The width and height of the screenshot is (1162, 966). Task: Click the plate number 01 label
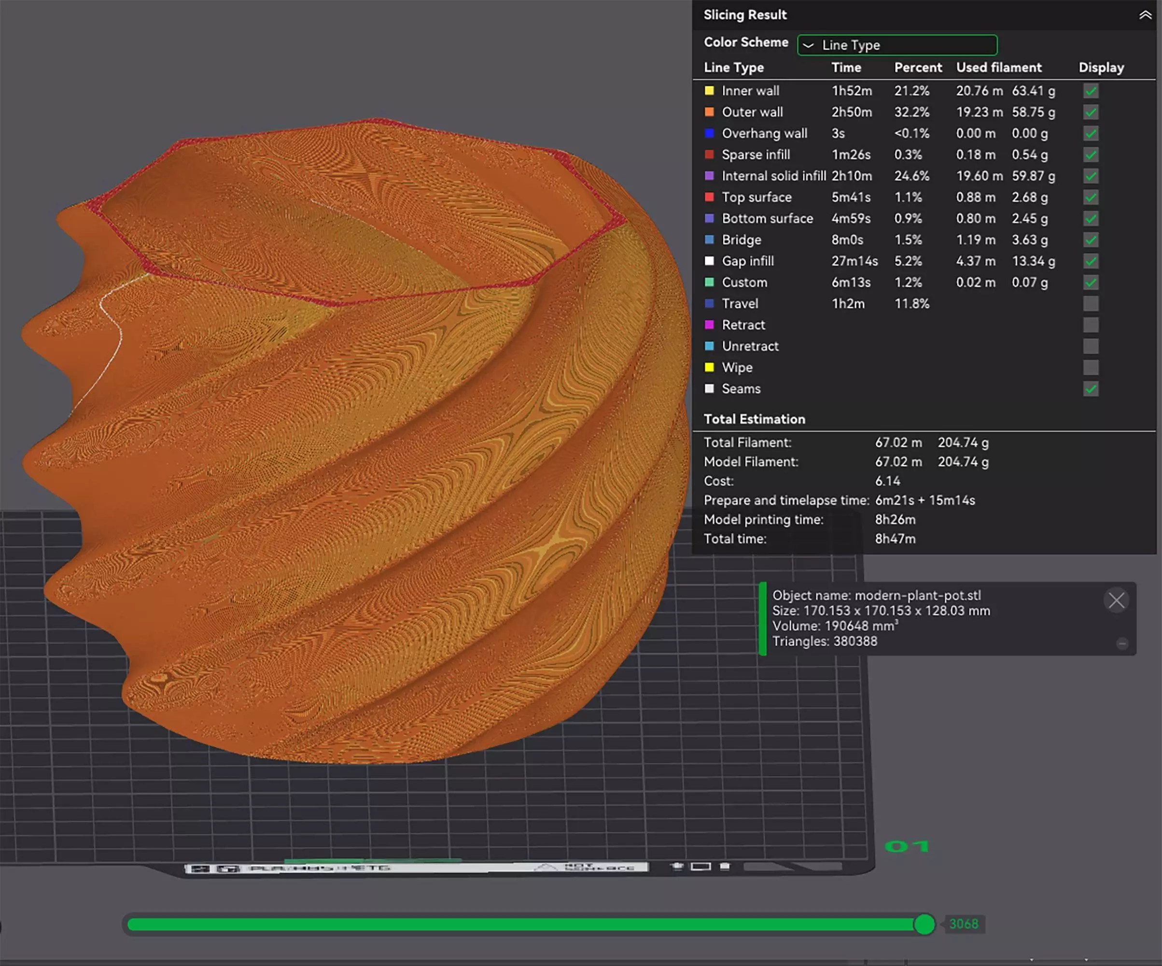(x=906, y=846)
